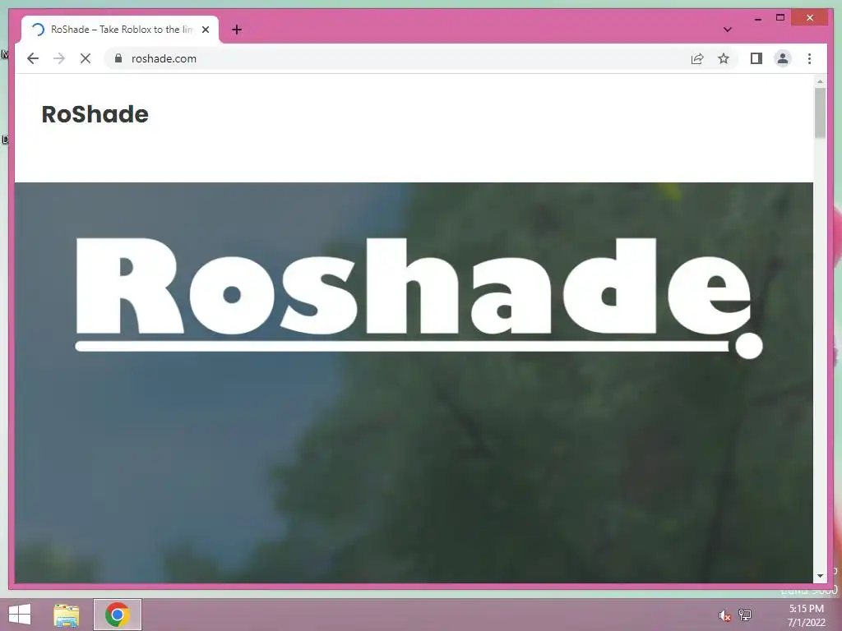The height and width of the screenshot is (631, 842).
Task: Go back to the previous page
Action: pos(33,58)
